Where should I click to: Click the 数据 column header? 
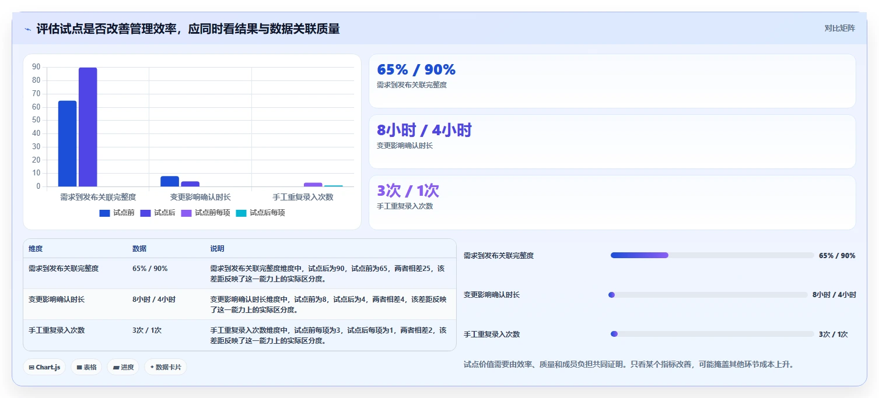[139, 249]
